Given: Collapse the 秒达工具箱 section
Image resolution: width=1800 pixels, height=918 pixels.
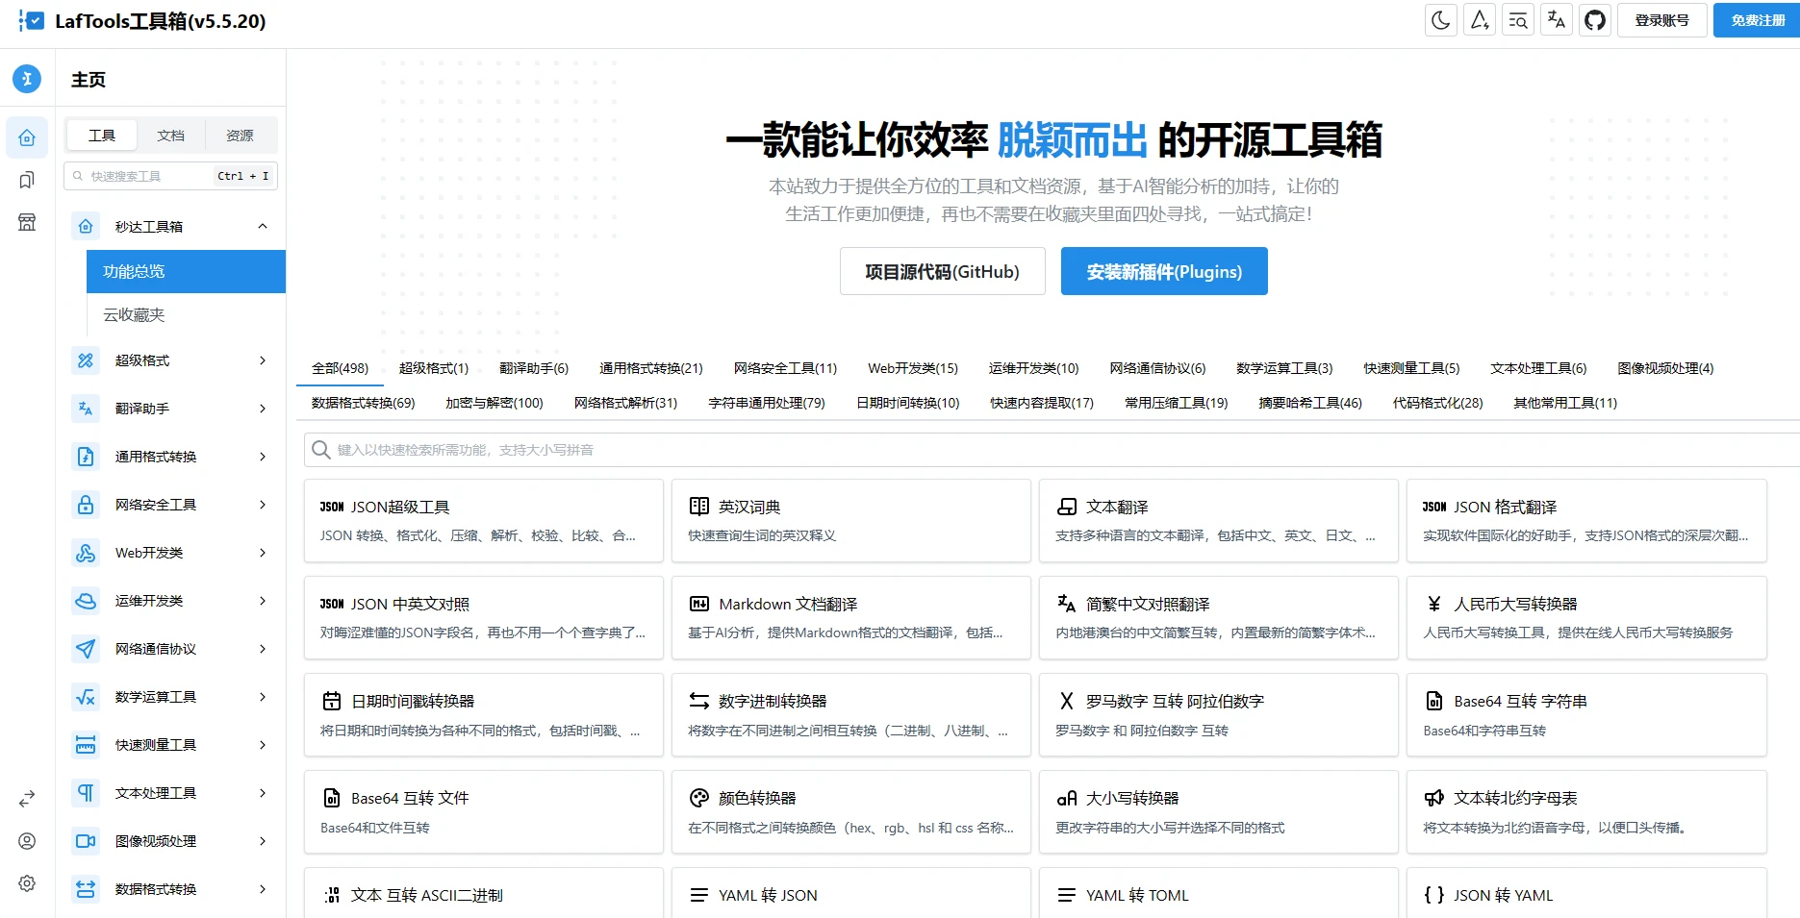Looking at the screenshot, I should (x=262, y=225).
